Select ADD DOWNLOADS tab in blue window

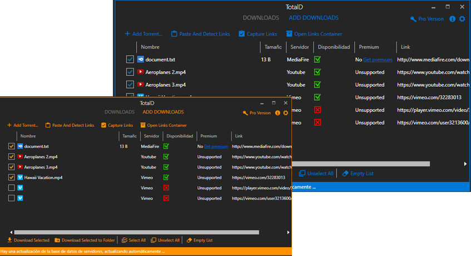314,18
